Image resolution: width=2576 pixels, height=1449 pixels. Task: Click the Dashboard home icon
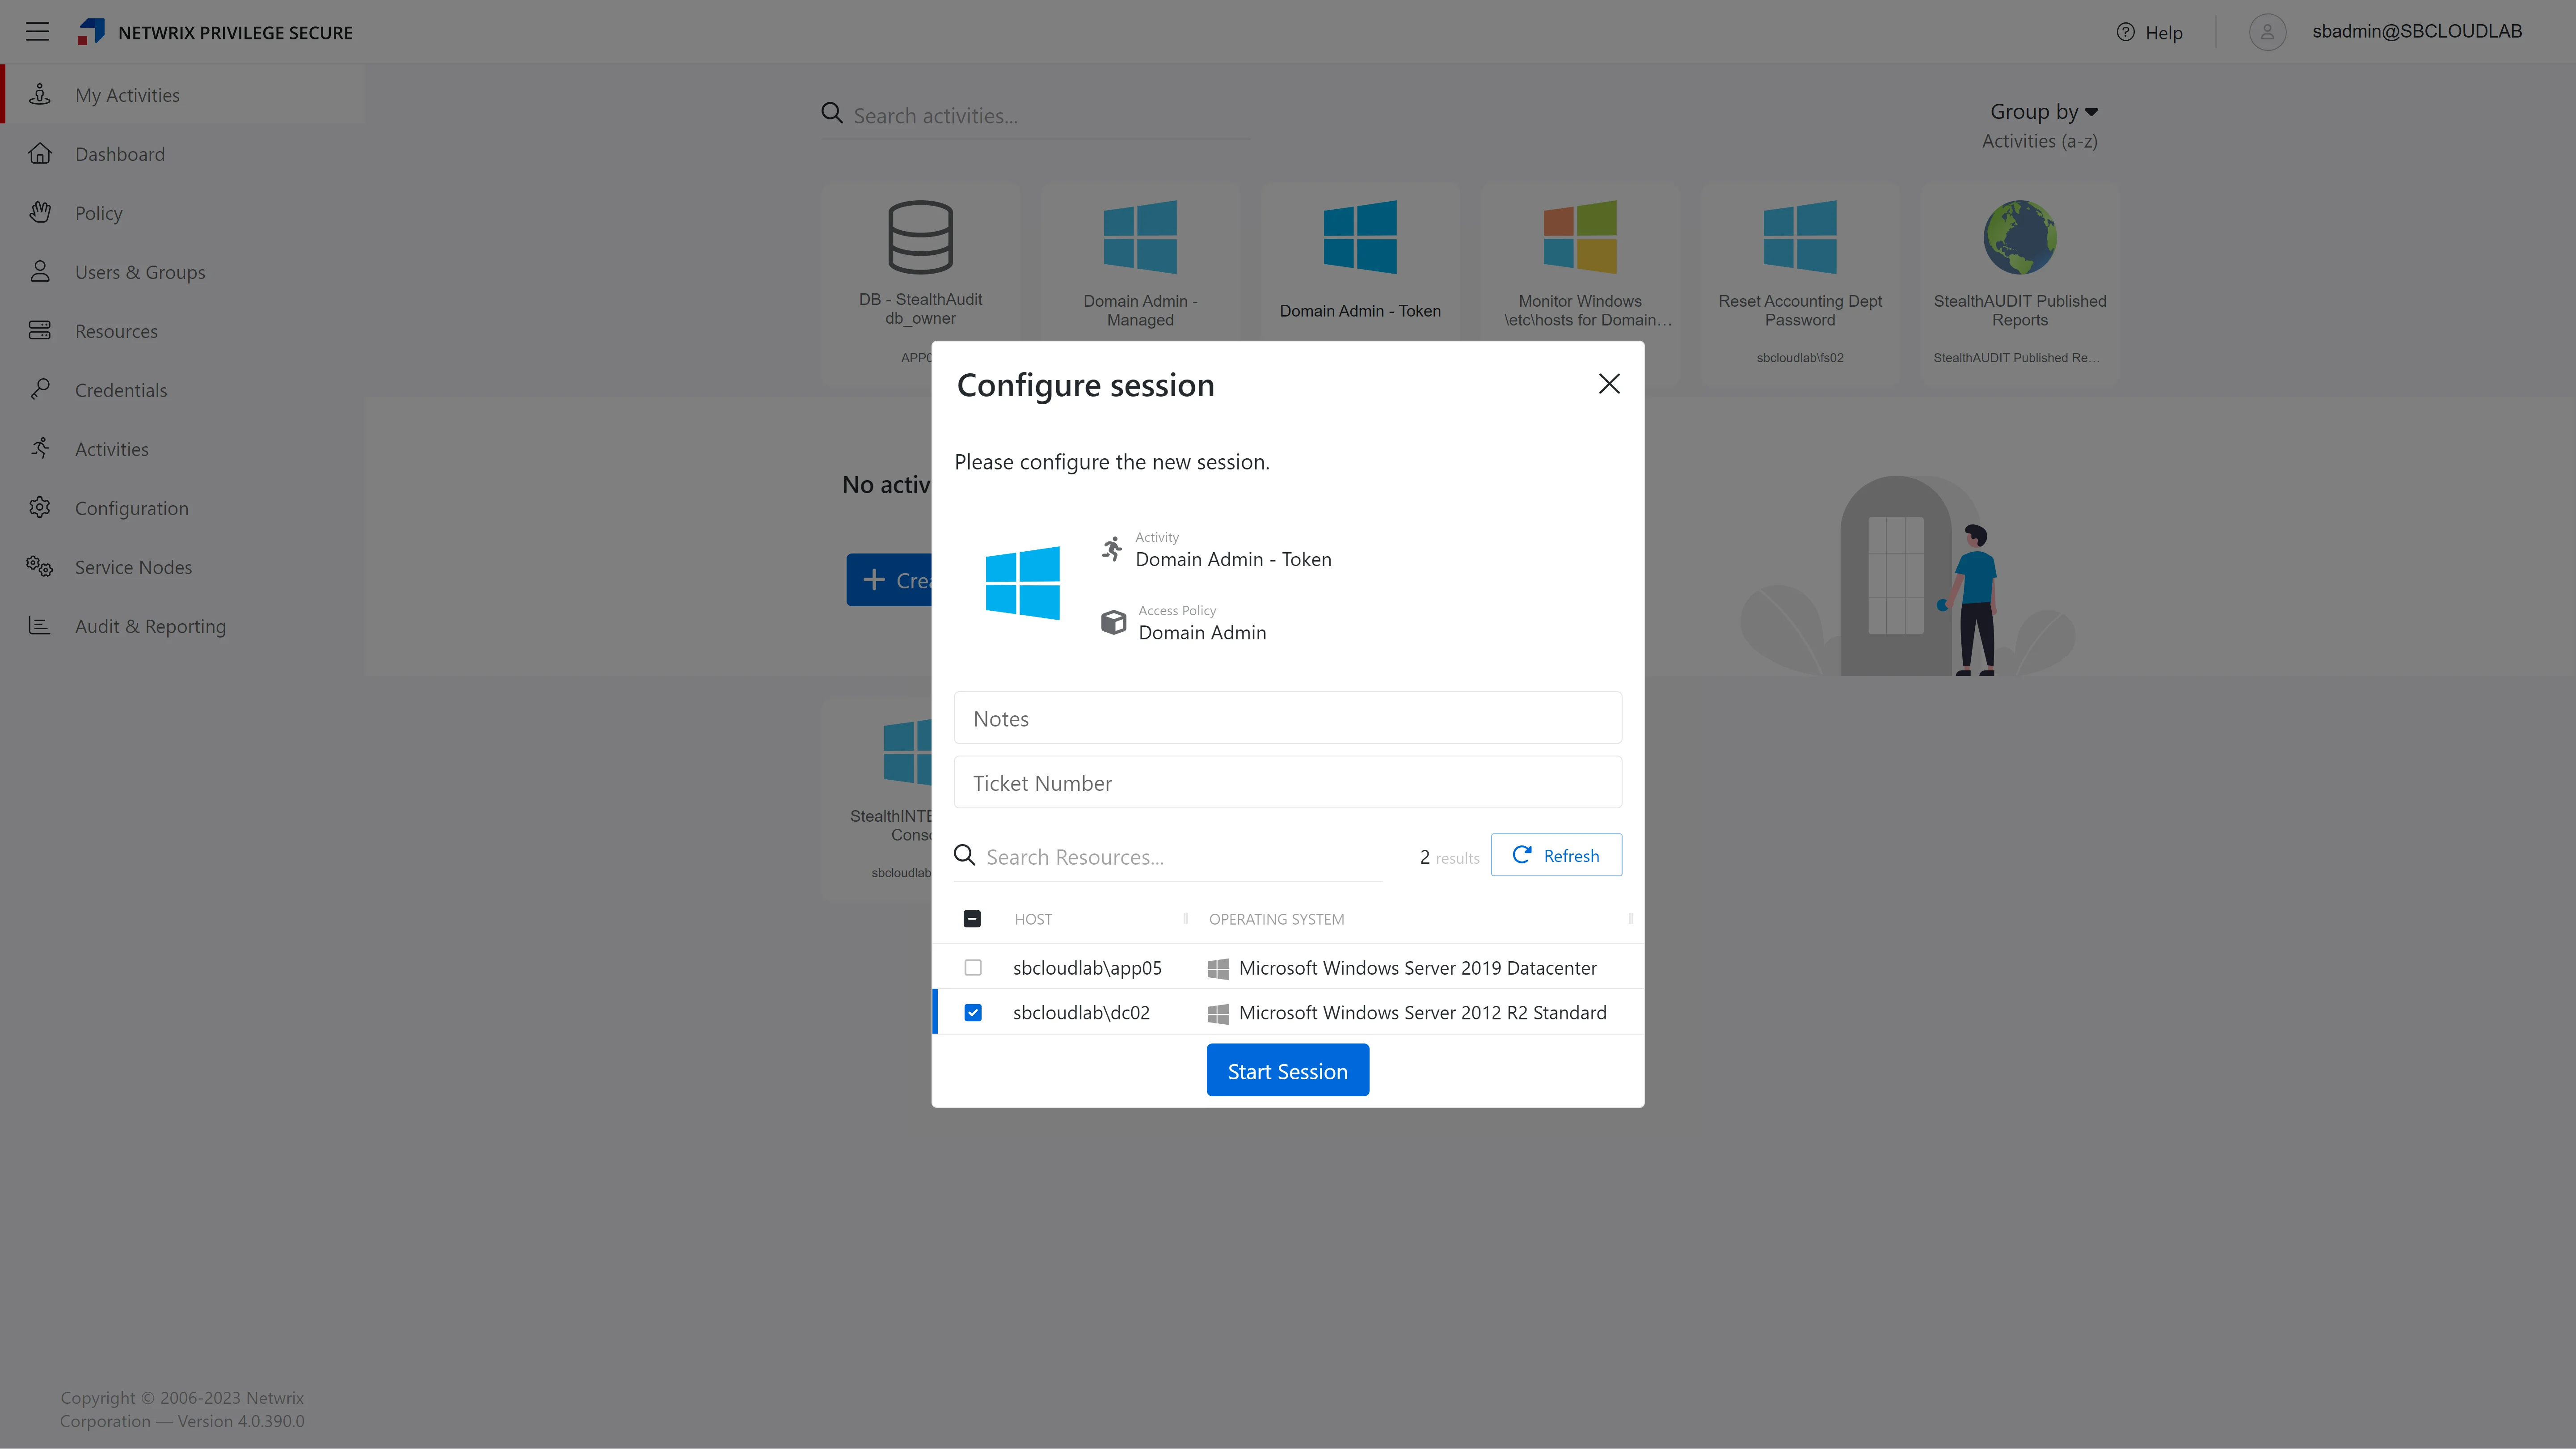pyautogui.click(x=40, y=154)
